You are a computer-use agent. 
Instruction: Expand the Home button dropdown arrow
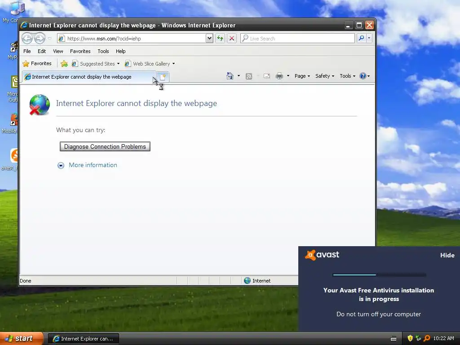[239, 76]
